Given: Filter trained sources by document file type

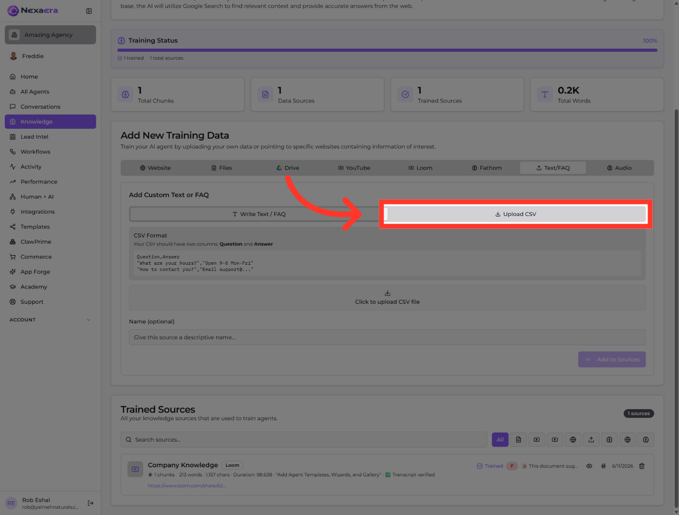Looking at the screenshot, I should pos(519,440).
